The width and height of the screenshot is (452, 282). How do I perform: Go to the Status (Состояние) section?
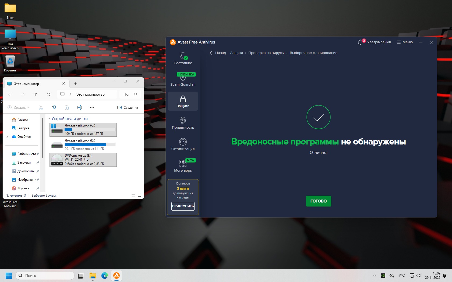click(x=183, y=58)
